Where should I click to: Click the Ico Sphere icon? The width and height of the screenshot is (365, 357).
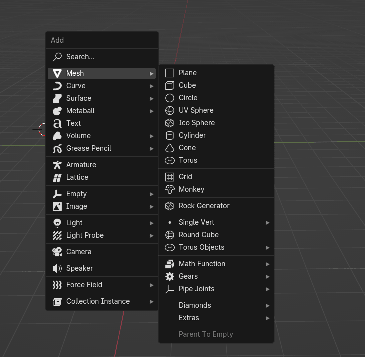pos(170,123)
